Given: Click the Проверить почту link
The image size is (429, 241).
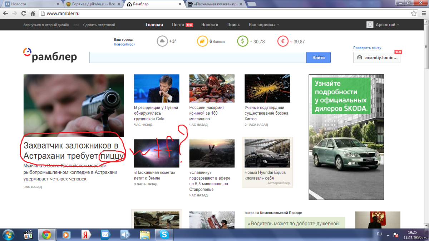Looking at the screenshot, I should 367,48.
